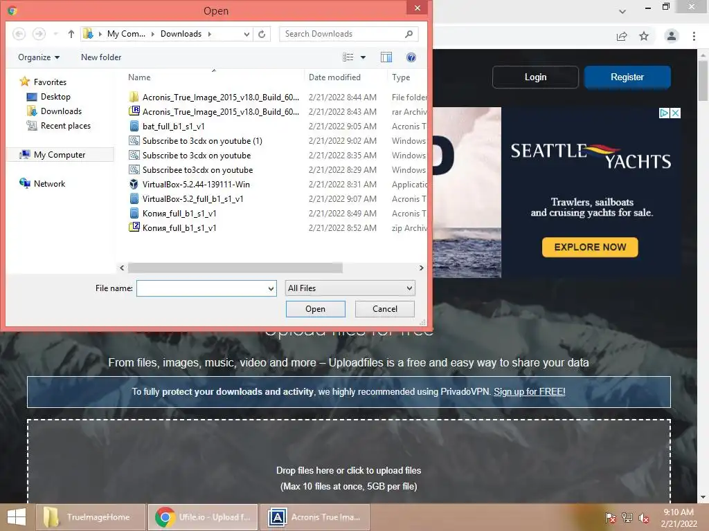Viewport: 709px width, 531px height.
Task: Click AdChoices icon on Seattle Yachts ad
Action: point(664,113)
